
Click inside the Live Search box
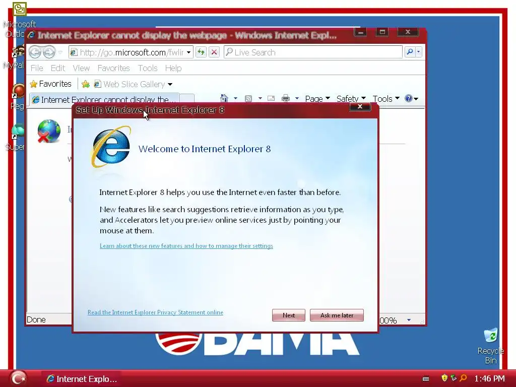point(313,52)
